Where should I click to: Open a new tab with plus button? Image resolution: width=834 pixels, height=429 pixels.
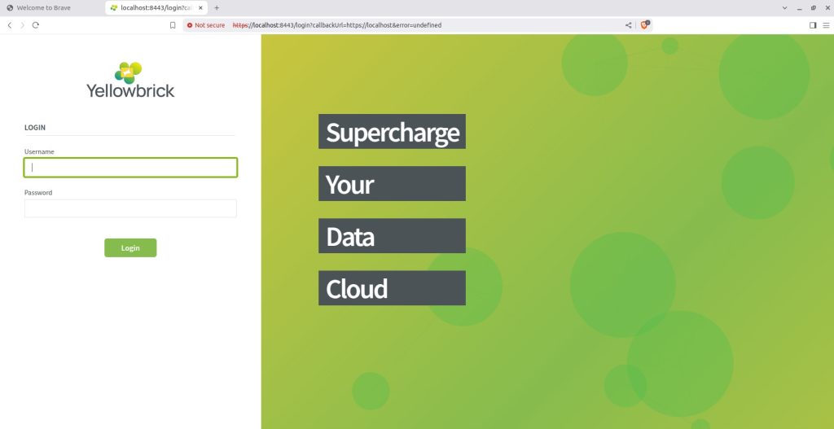(x=217, y=8)
